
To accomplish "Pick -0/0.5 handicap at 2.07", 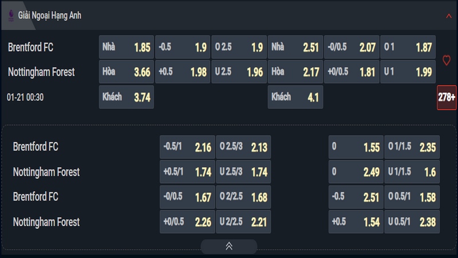I will 352,47.
